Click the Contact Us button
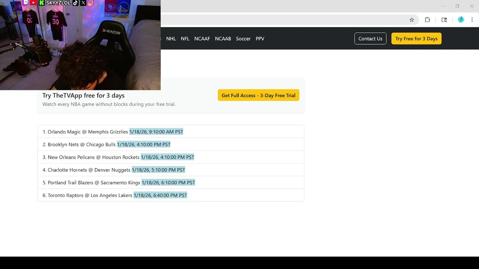This screenshot has height=269, width=479. click(x=370, y=38)
